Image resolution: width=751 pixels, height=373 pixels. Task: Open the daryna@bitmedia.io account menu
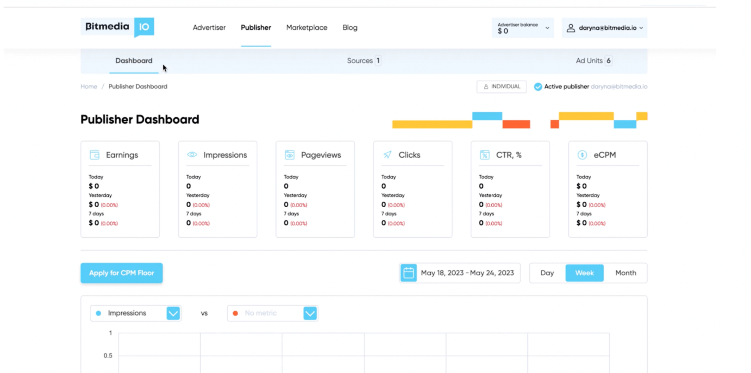[604, 28]
